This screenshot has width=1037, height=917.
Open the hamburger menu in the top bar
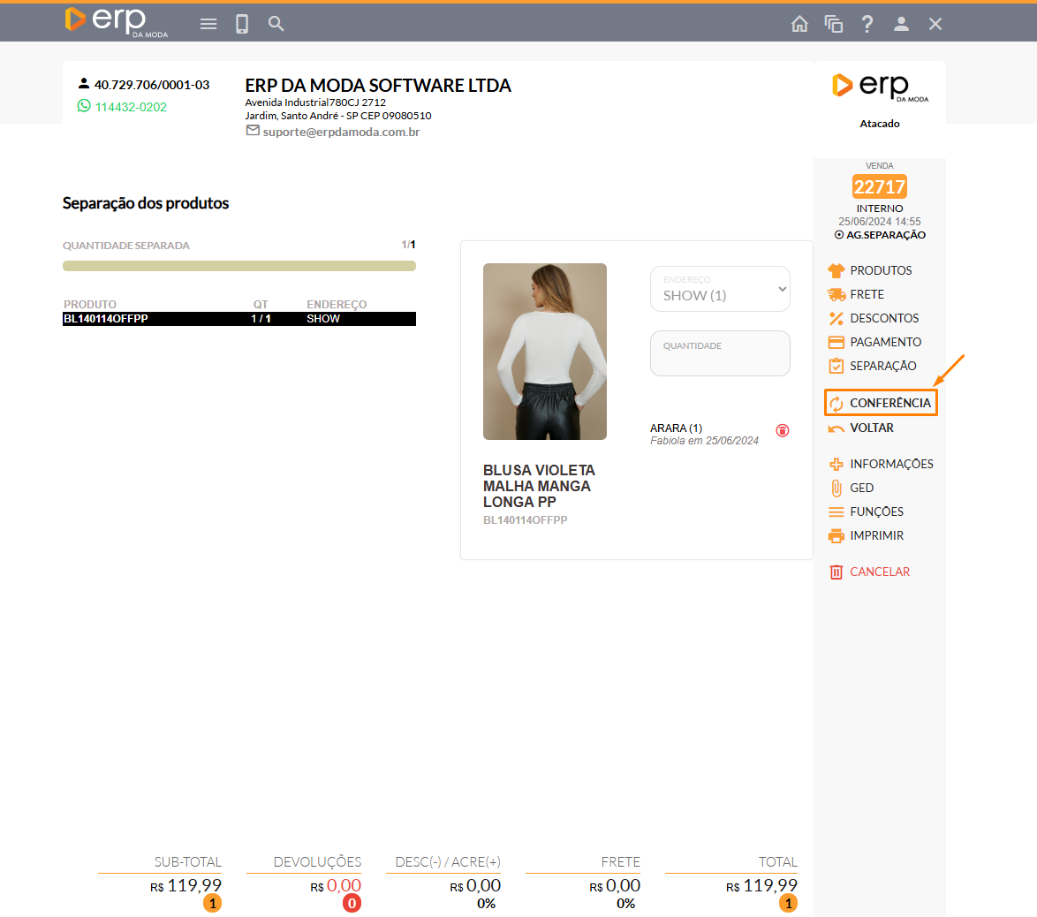(x=208, y=24)
